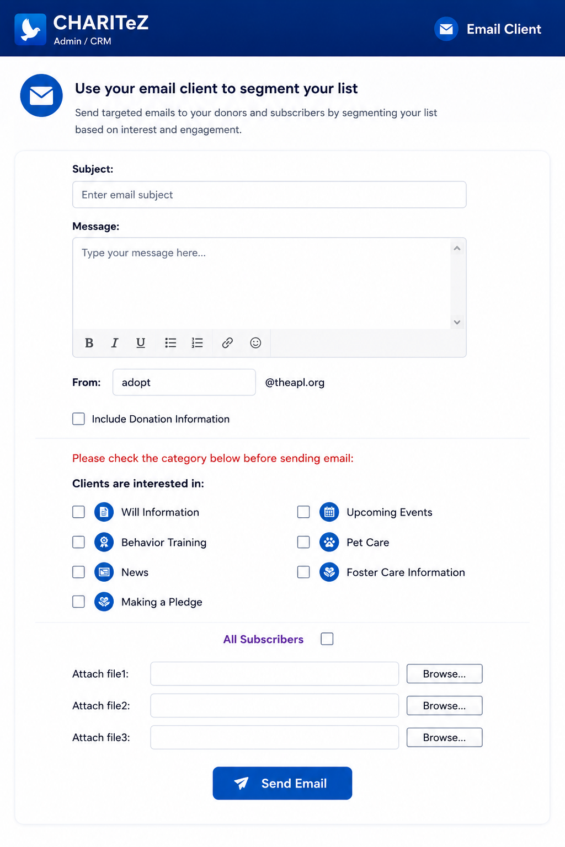Viewport: 565px width, 847px height.
Task: Add a hyperlink using link icon
Action: coord(227,343)
